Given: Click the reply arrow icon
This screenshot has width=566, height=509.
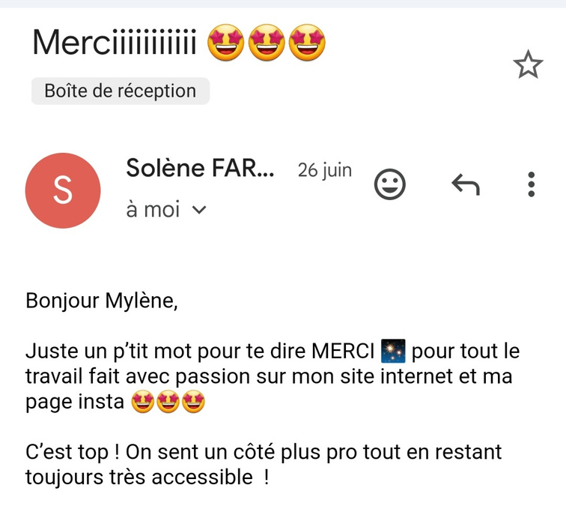Looking at the screenshot, I should point(466,184).
